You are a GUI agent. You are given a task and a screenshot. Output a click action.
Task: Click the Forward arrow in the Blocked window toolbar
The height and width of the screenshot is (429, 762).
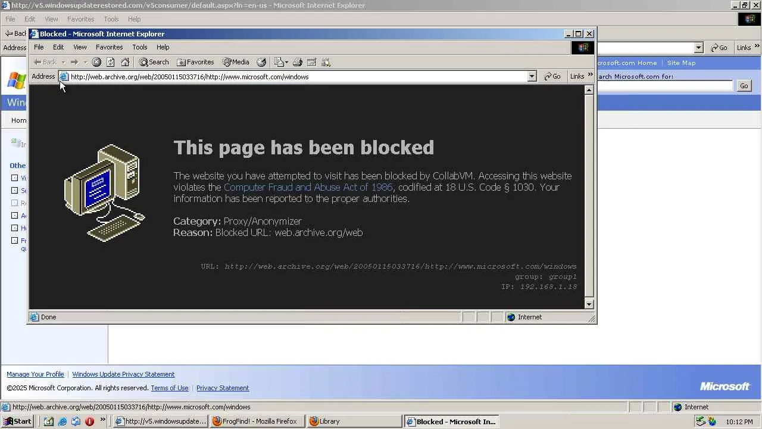pyautogui.click(x=74, y=62)
